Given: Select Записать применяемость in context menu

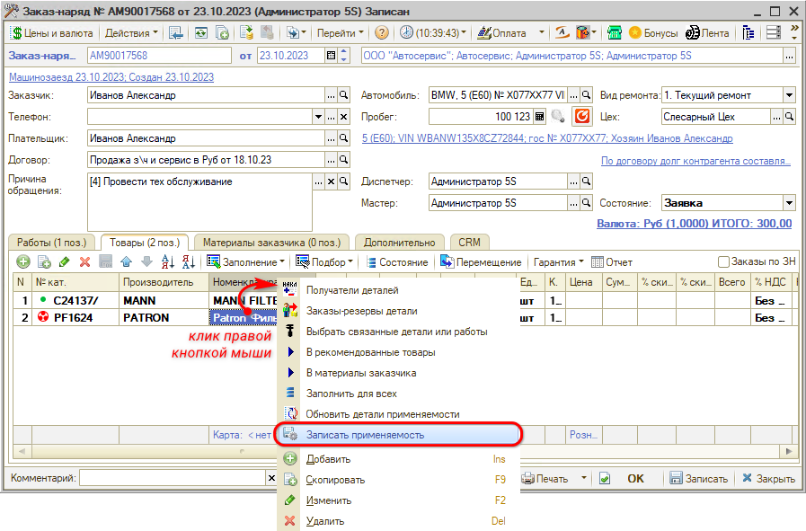Looking at the screenshot, I should pos(398,435).
